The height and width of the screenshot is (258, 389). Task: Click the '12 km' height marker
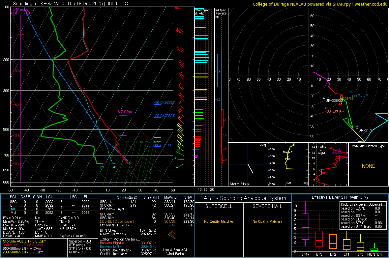click(x=19, y=35)
